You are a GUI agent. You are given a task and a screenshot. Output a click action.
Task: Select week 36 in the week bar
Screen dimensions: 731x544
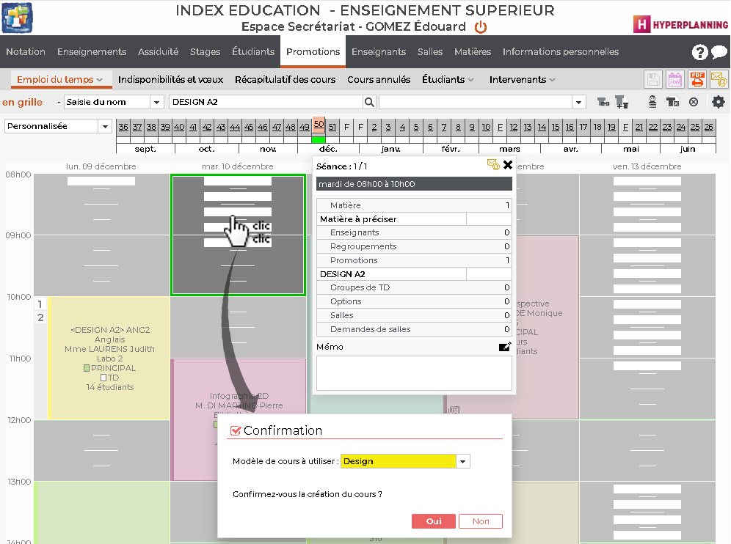pos(123,127)
